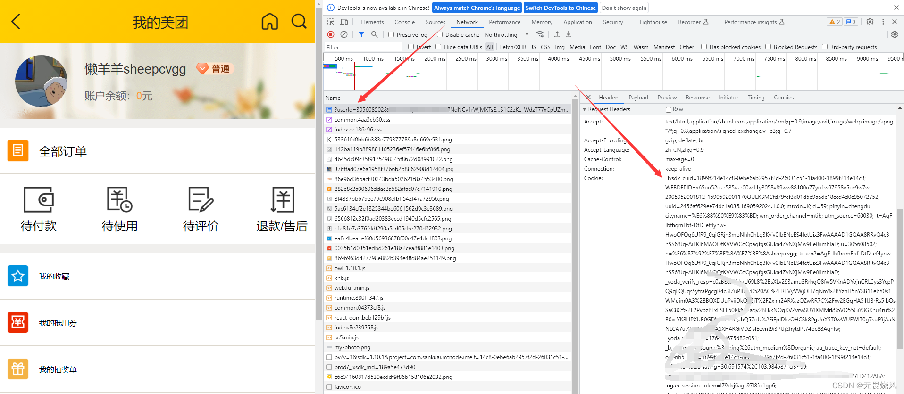Open 我的抵用券 voucher icon
Image resolution: width=904 pixels, height=394 pixels.
tap(18, 322)
